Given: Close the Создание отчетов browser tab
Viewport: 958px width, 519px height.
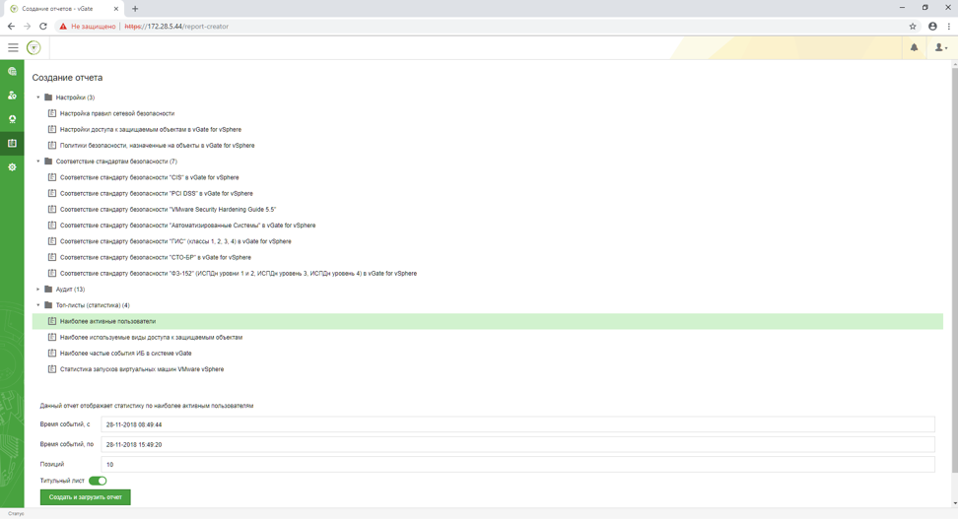Looking at the screenshot, I should click(x=114, y=9).
